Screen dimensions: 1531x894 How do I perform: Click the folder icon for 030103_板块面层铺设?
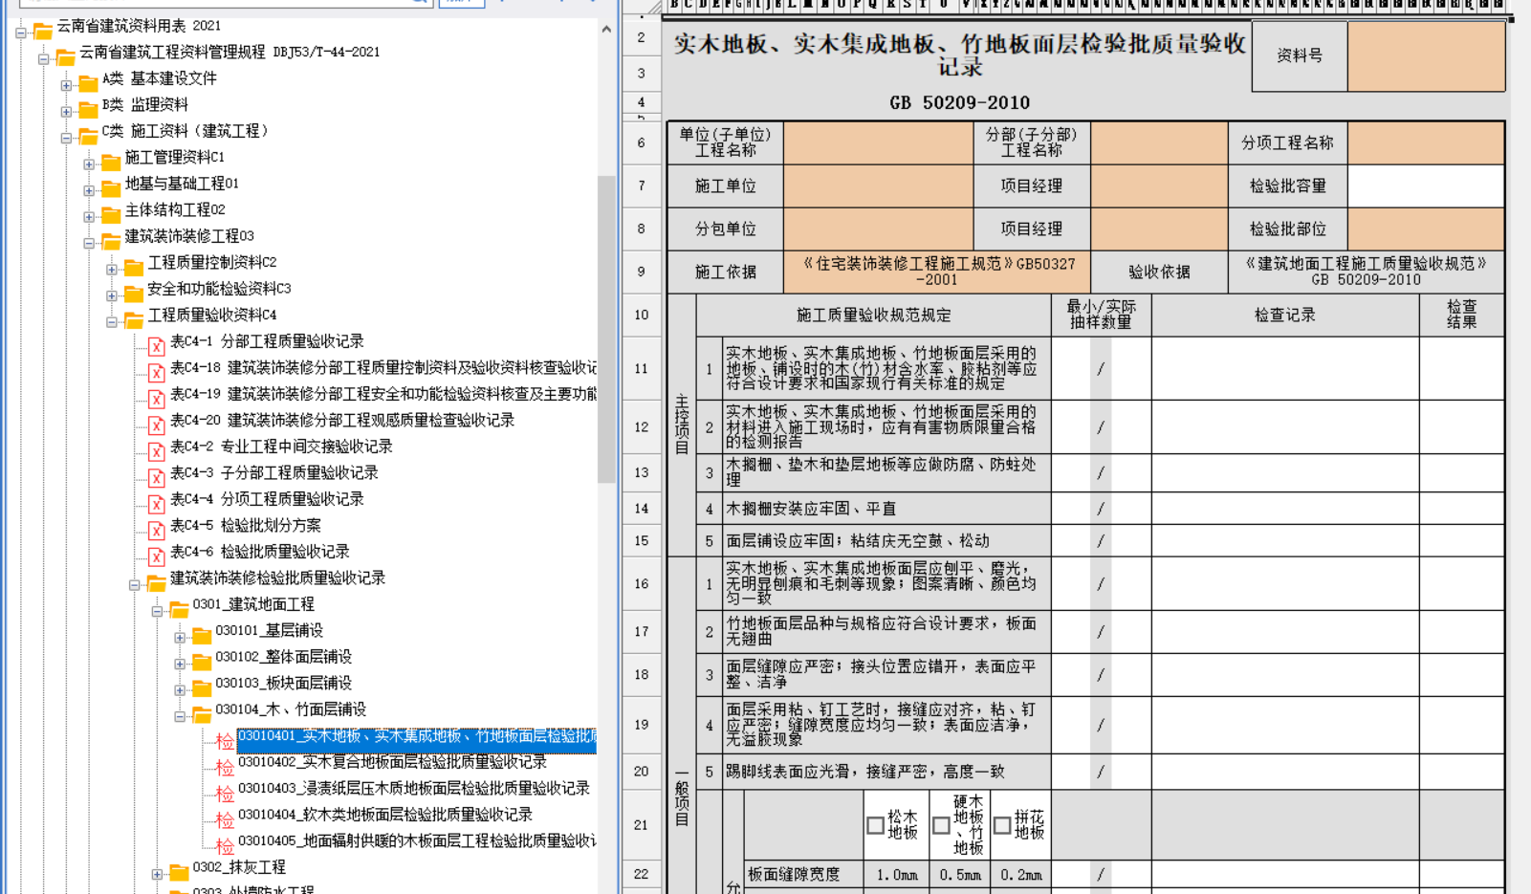coord(202,686)
